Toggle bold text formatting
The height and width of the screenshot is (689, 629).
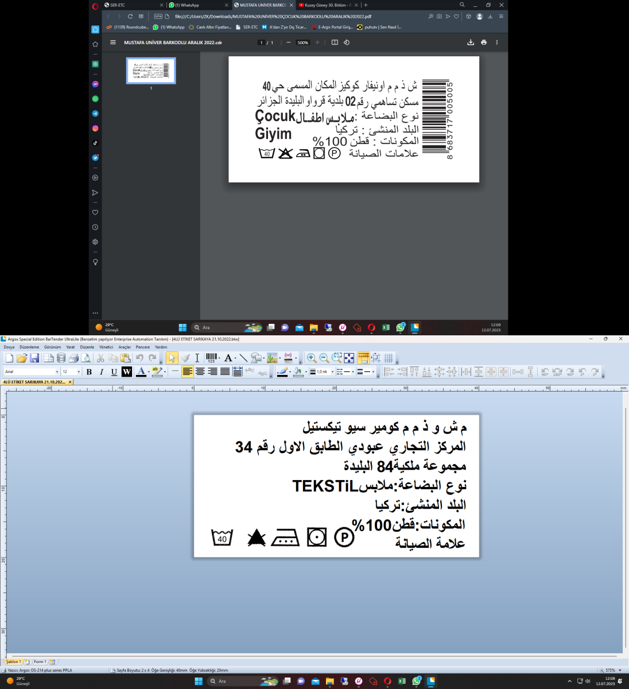(89, 372)
